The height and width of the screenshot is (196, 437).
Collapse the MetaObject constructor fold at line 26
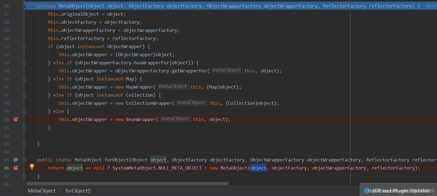pyautogui.click(x=24, y=6)
